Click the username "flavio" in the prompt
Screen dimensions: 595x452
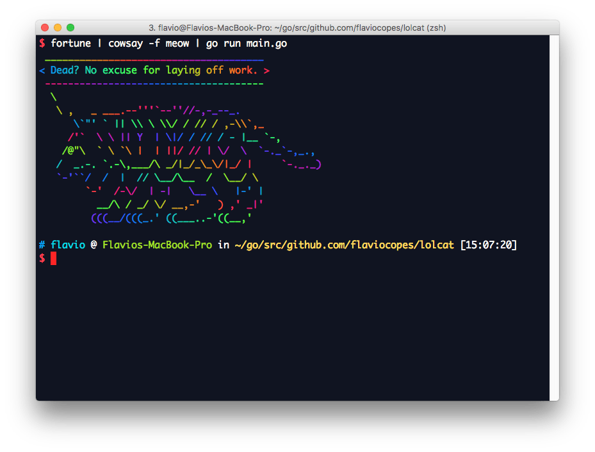coord(68,245)
